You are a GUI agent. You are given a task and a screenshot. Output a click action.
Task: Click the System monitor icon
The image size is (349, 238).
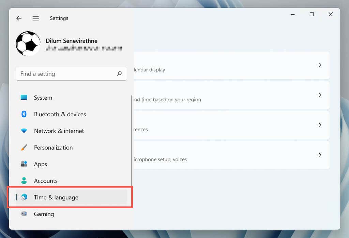coord(24,98)
